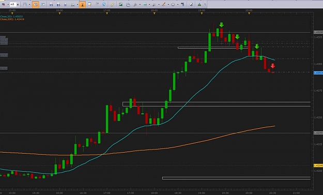The image size is (323, 195).
Task: Click the 1.4325 price axis label
Action: pos(318,37)
